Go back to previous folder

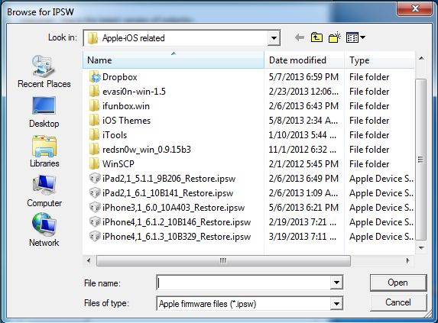300,37
